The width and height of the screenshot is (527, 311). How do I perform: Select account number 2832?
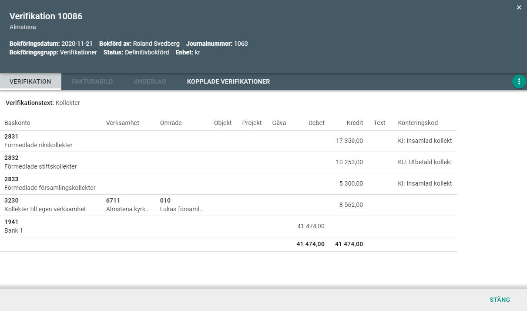pyautogui.click(x=11, y=158)
